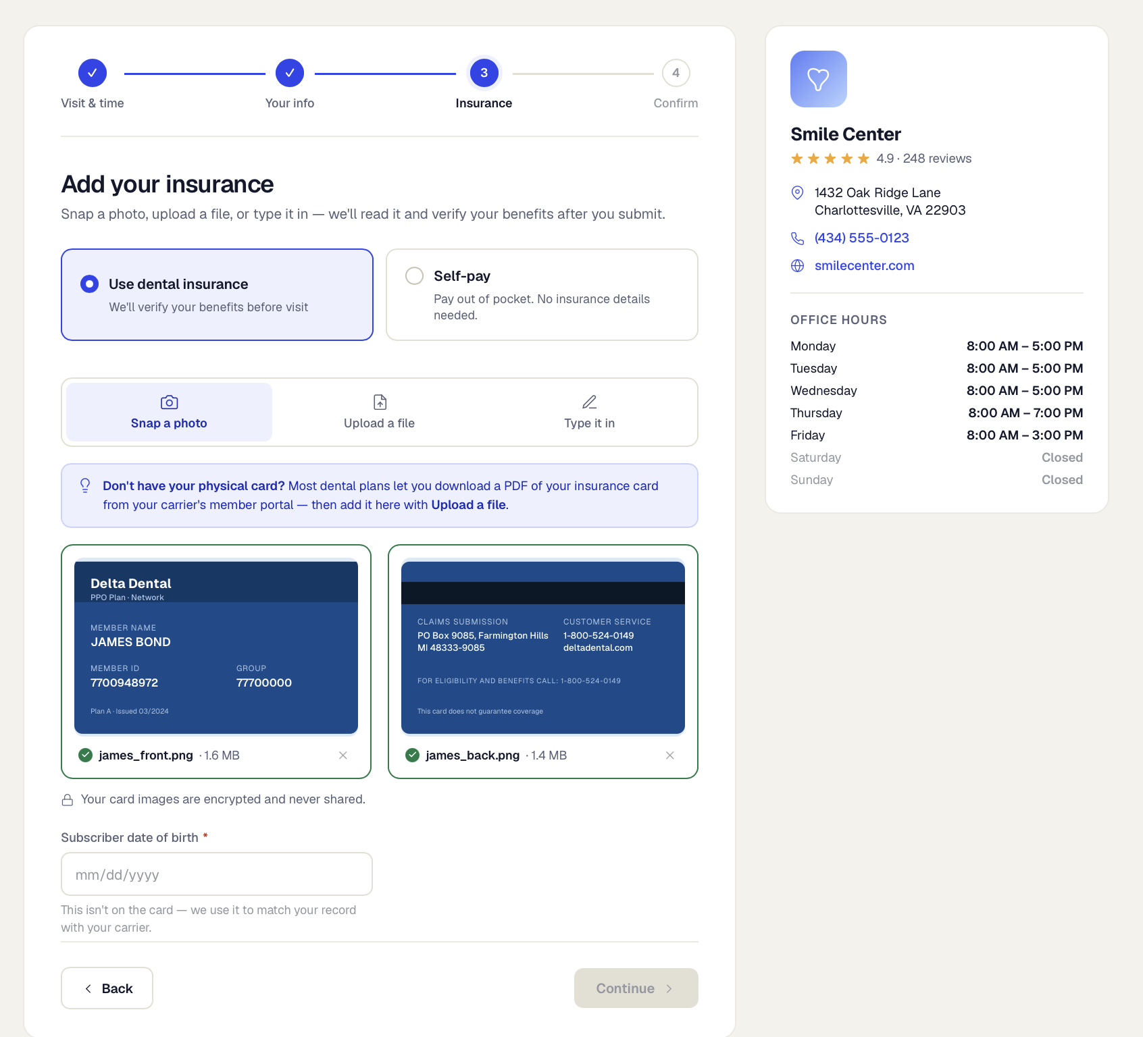Image resolution: width=1143 pixels, height=1037 pixels.
Task: Switch to Upload a file tab
Action: (x=379, y=413)
